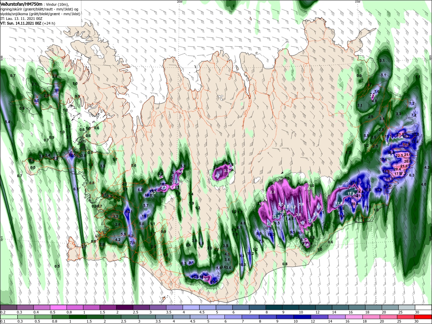Click the 22.5 precipitation value
432x324 pixels.
[400, 156]
